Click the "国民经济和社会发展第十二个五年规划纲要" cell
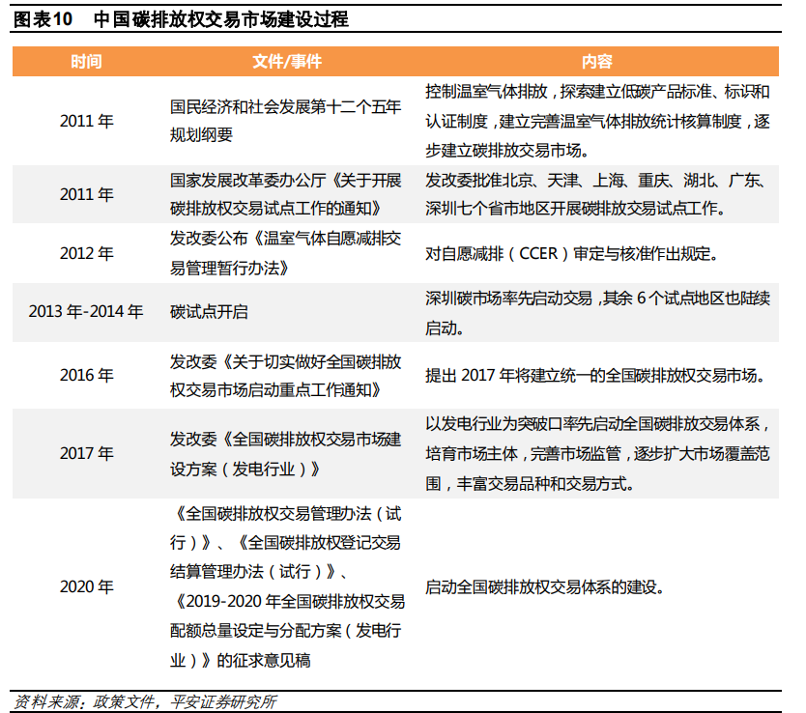This screenshot has width=806, height=713. [x=285, y=122]
